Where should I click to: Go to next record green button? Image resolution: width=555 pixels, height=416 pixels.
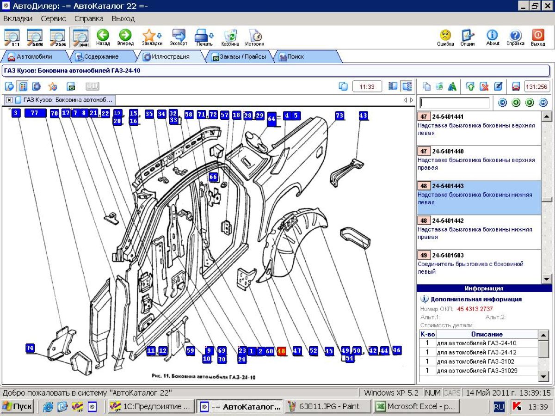(x=530, y=103)
